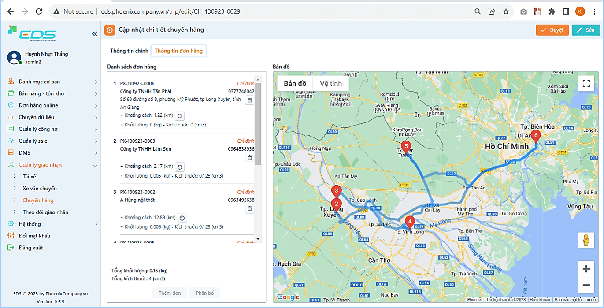This screenshot has width=604, height=308.
Task: Click the orange back arrow icon
Action: 109,30
